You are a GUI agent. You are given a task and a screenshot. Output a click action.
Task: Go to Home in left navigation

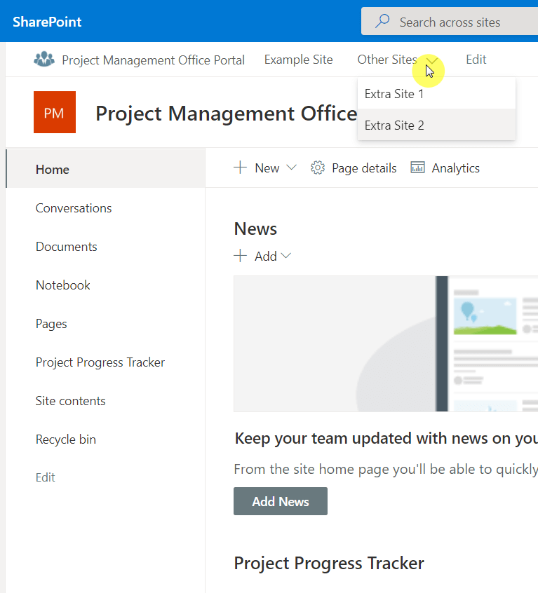tap(105, 169)
